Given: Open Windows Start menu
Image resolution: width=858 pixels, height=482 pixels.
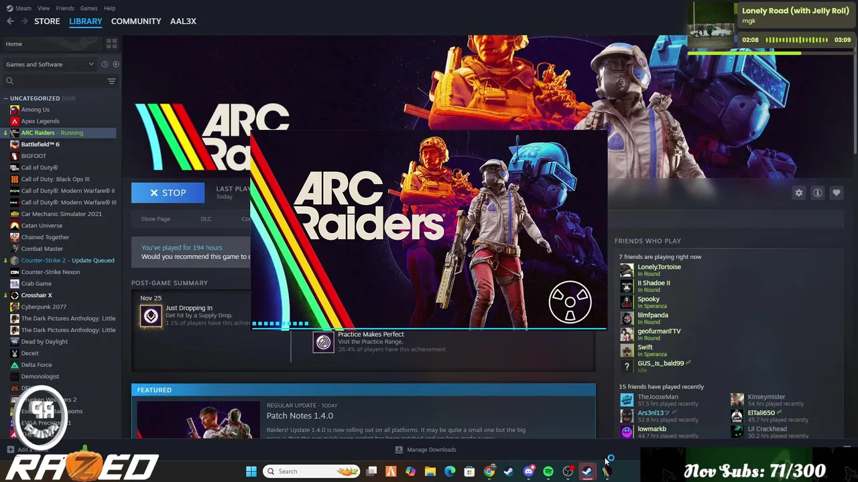Looking at the screenshot, I should pyautogui.click(x=251, y=471).
